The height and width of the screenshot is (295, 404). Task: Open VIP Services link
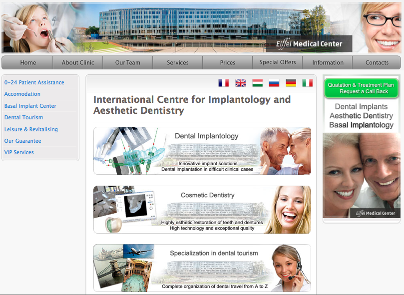pos(19,152)
